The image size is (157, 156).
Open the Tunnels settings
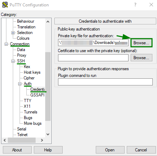pyautogui.click(x=31, y=112)
